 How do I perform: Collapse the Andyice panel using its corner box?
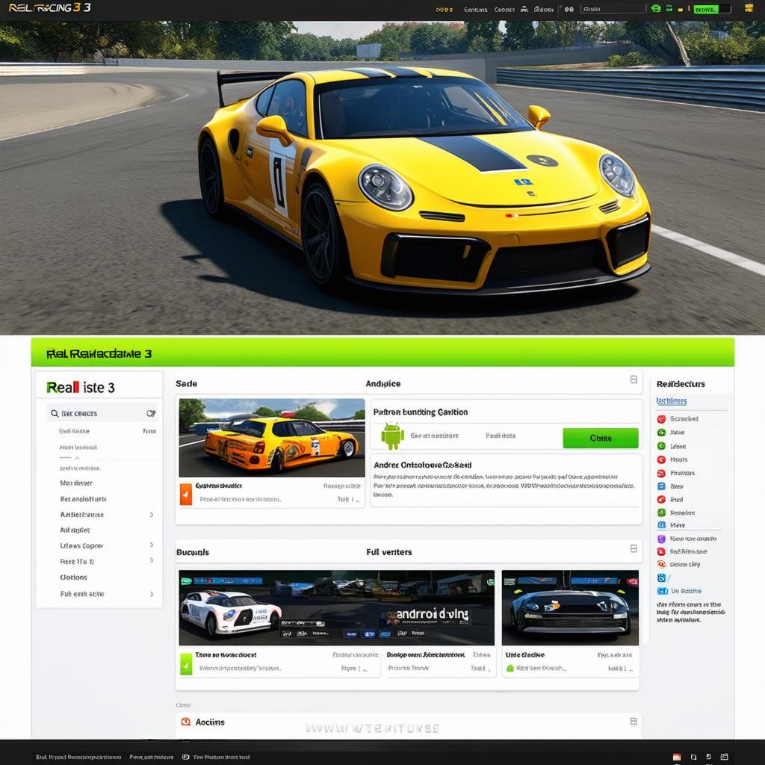pos(634,380)
